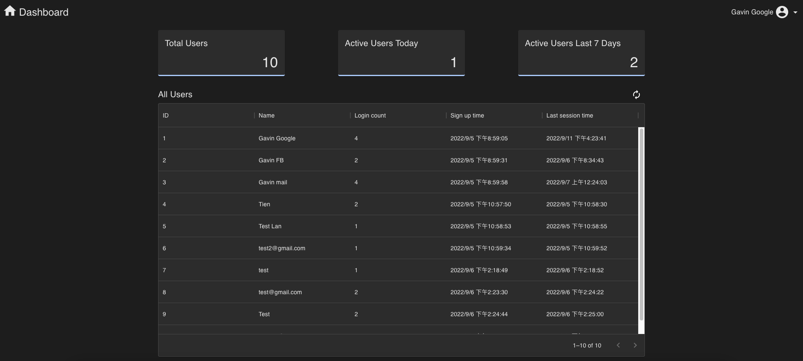The height and width of the screenshot is (361, 803).
Task: Go to previous page of users
Action: coord(618,345)
